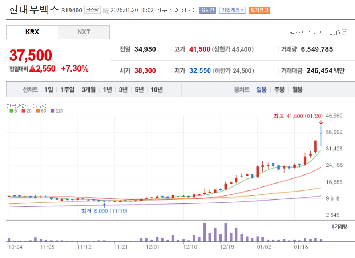355x258 pixels.
Task: Click the red up-triangle change indicator
Action: click(x=32, y=68)
